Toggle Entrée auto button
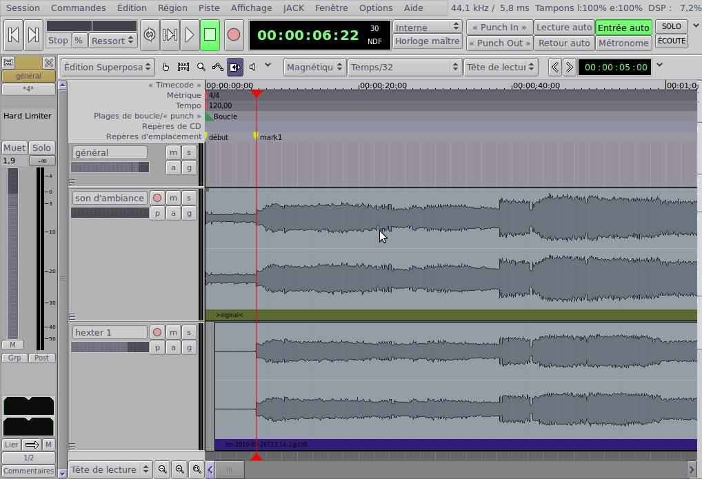Screen dimensions: 702x479 click(623, 28)
